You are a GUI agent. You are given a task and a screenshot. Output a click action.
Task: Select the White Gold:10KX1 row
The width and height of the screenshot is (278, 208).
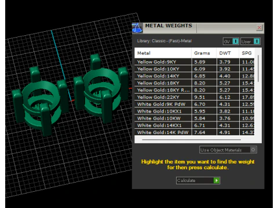pos(195,111)
